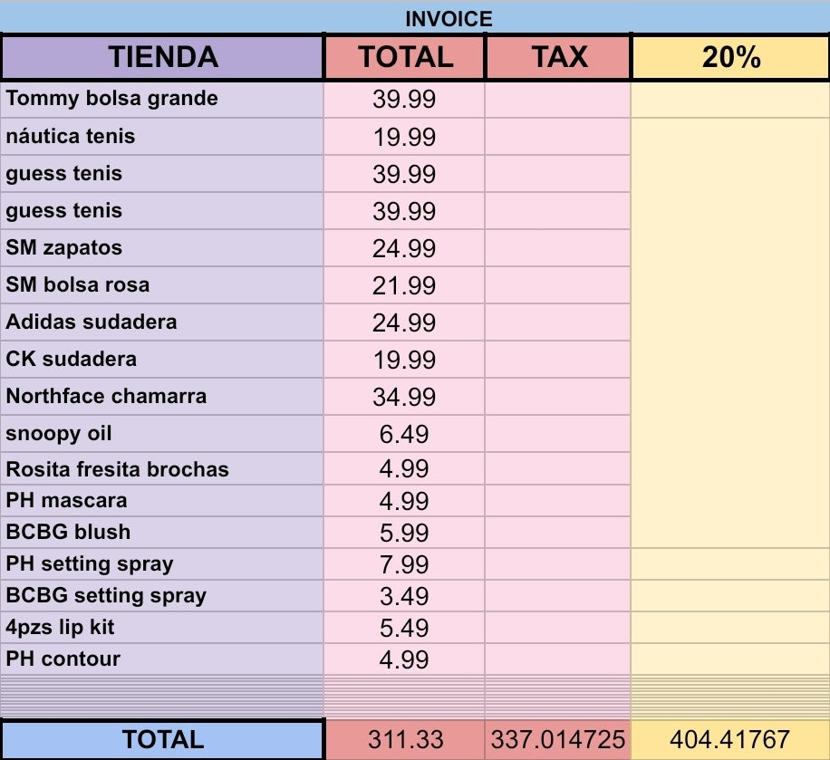Select the TIENDA column header
Screen dimensions: 830x760
pyautogui.click(x=163, y=57)
